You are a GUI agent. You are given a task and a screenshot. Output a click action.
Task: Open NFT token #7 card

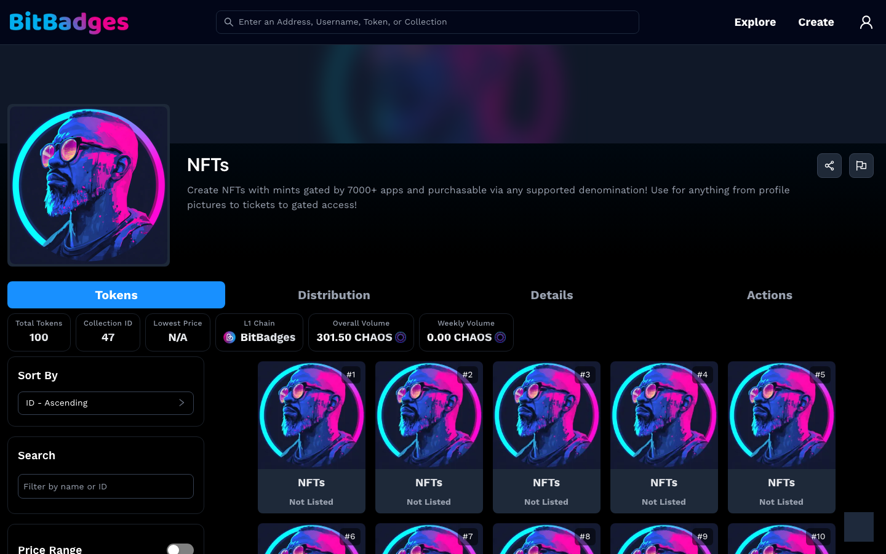(429, 539)
